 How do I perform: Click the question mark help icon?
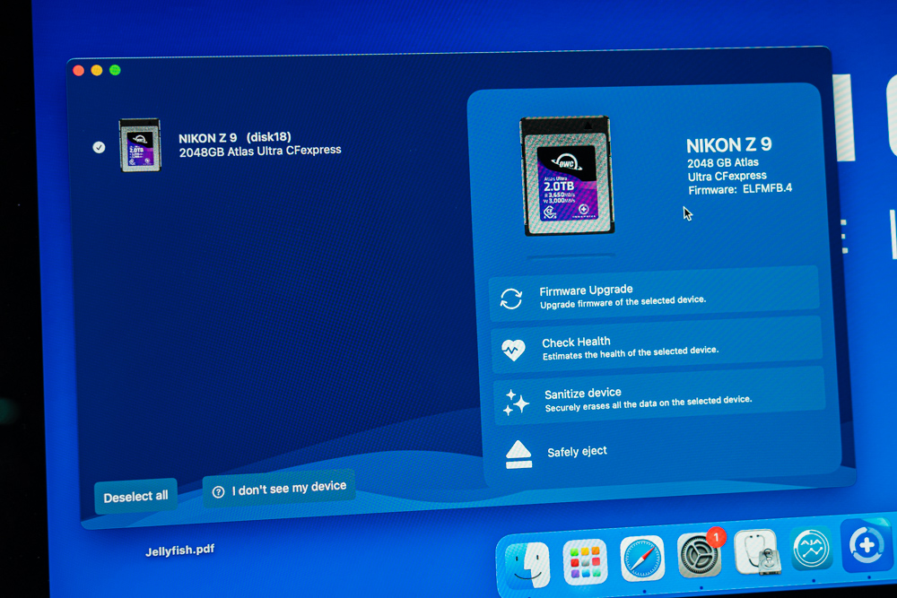[219, 492]
